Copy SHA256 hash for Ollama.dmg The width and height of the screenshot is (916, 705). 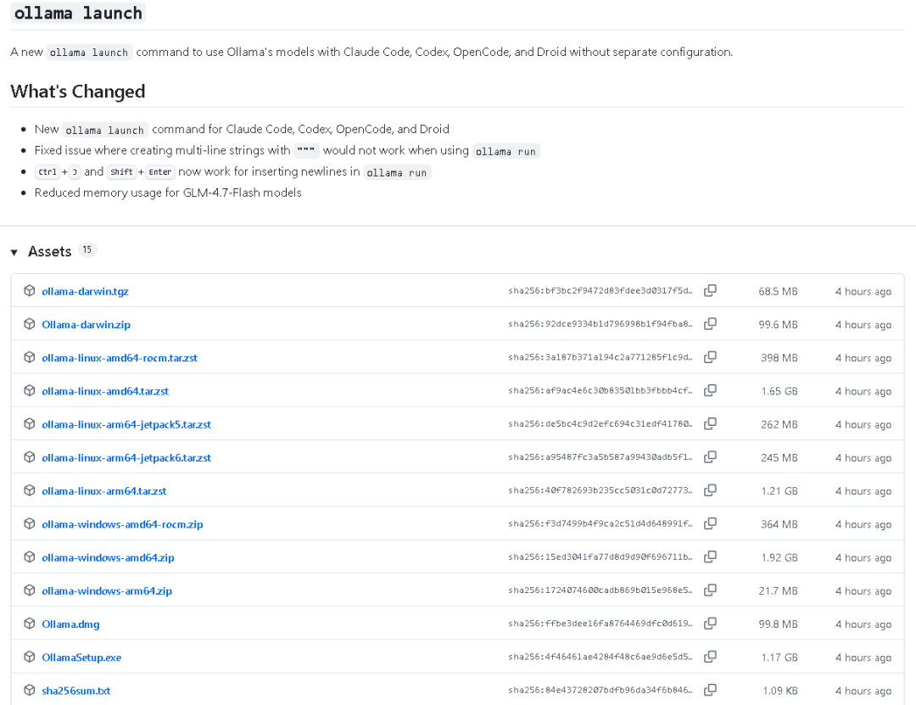[710, 624]
